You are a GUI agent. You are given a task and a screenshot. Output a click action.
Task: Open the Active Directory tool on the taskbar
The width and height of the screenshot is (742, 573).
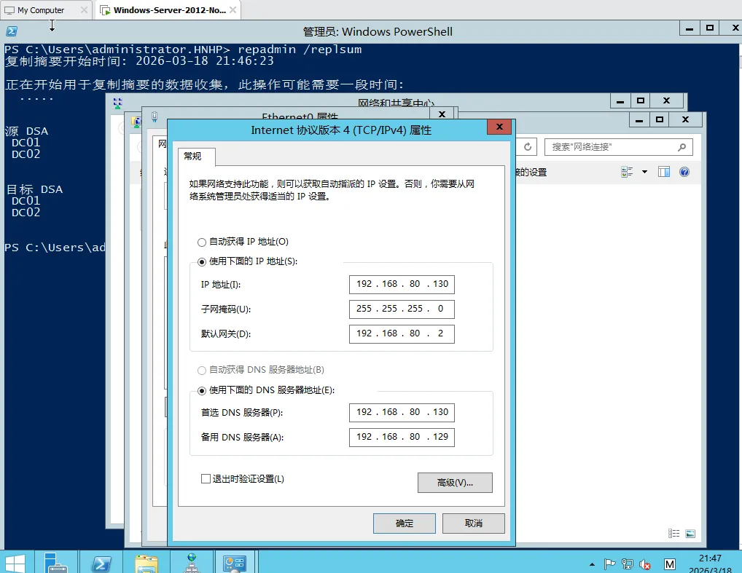192,562
